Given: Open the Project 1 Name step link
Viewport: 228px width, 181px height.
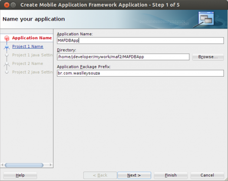Looking at the screenshot, I should tap(28, 47).
